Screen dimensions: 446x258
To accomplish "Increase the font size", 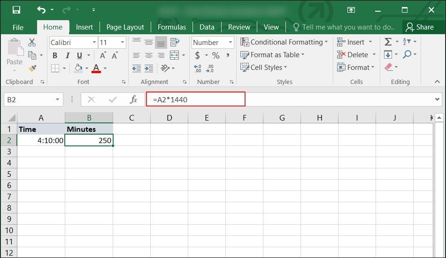I will click(x=103, y=55).
